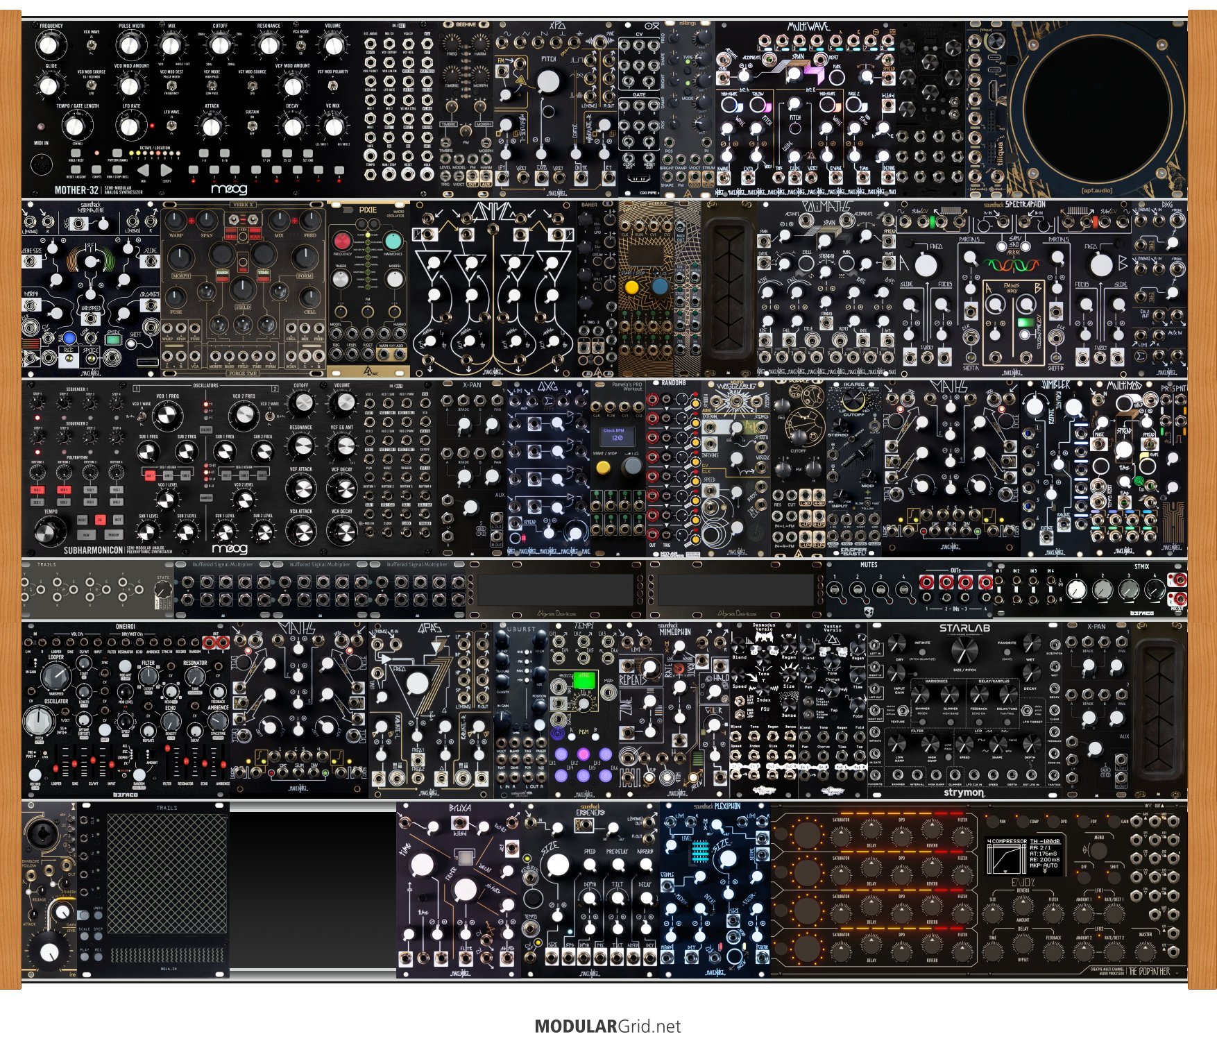Screen dimensions: 1217x1041
Task: Click the Mother-32 Cutoff knob
Action: point(220,46)
